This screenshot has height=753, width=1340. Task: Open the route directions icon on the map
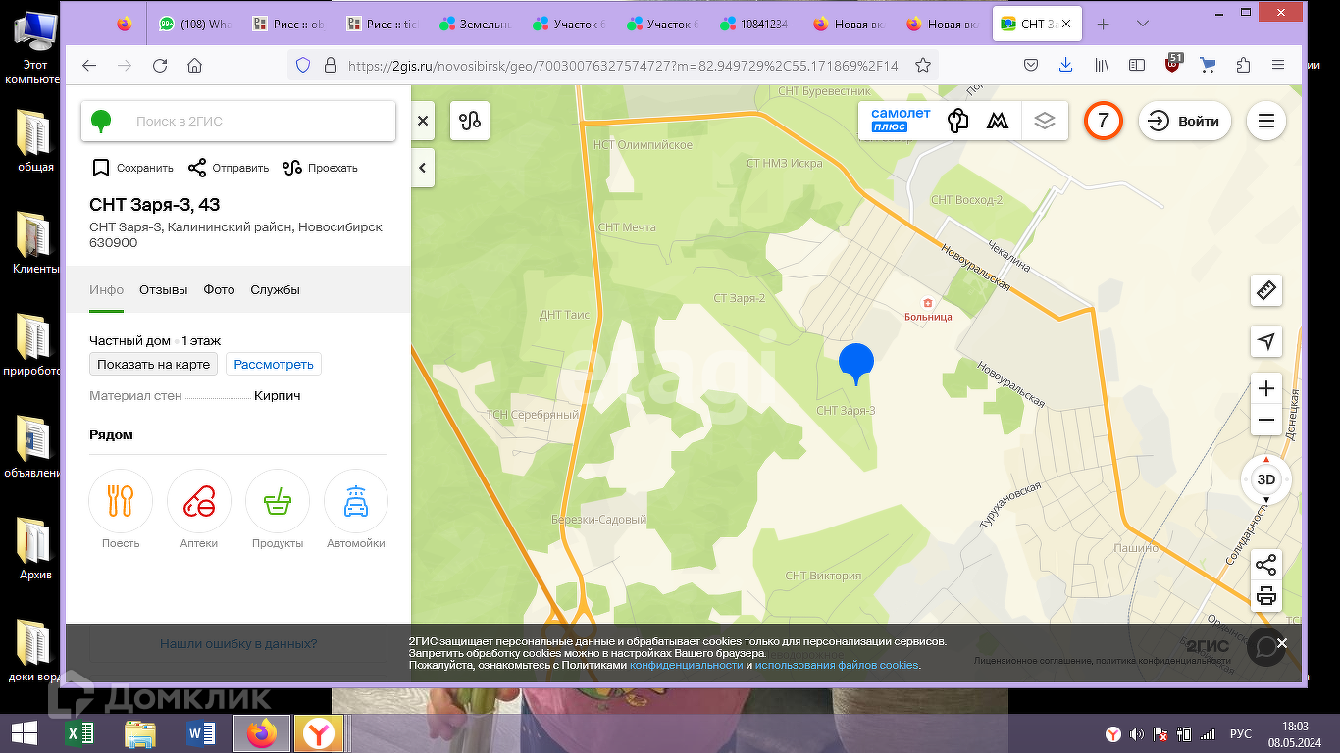click(470, 121)
